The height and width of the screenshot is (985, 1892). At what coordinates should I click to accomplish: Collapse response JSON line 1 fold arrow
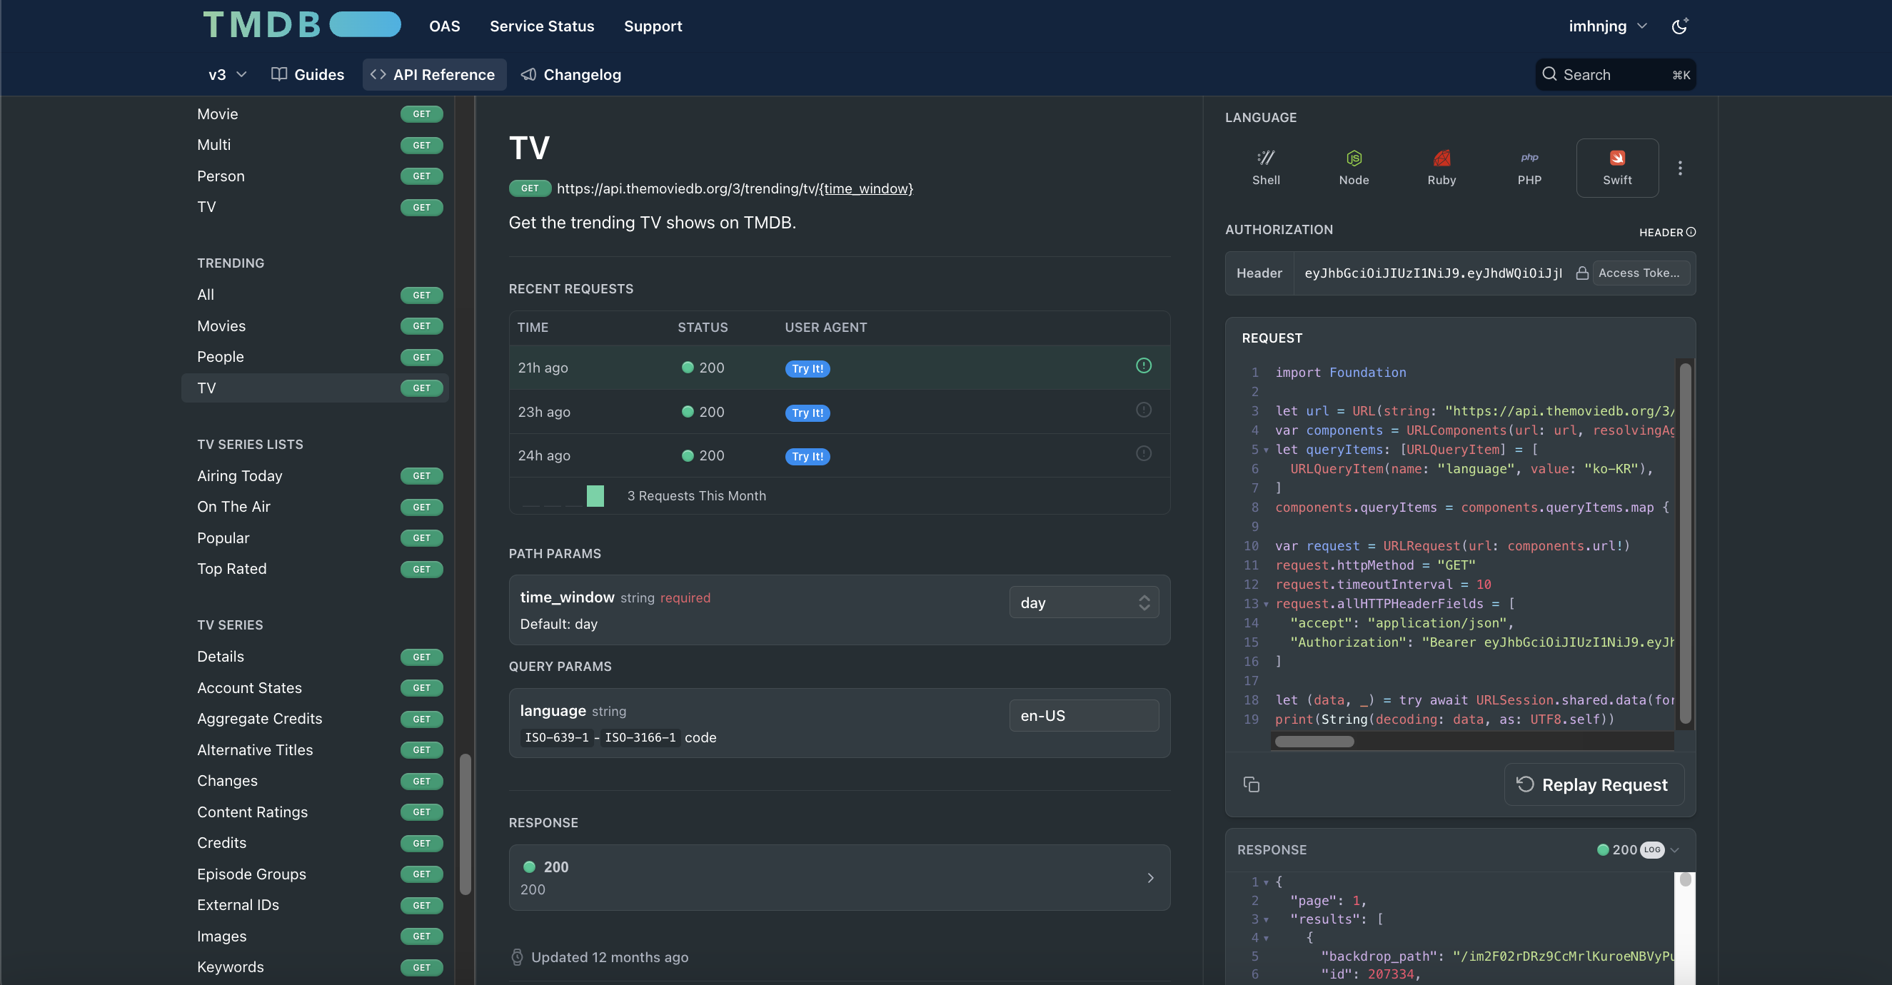1267,882
